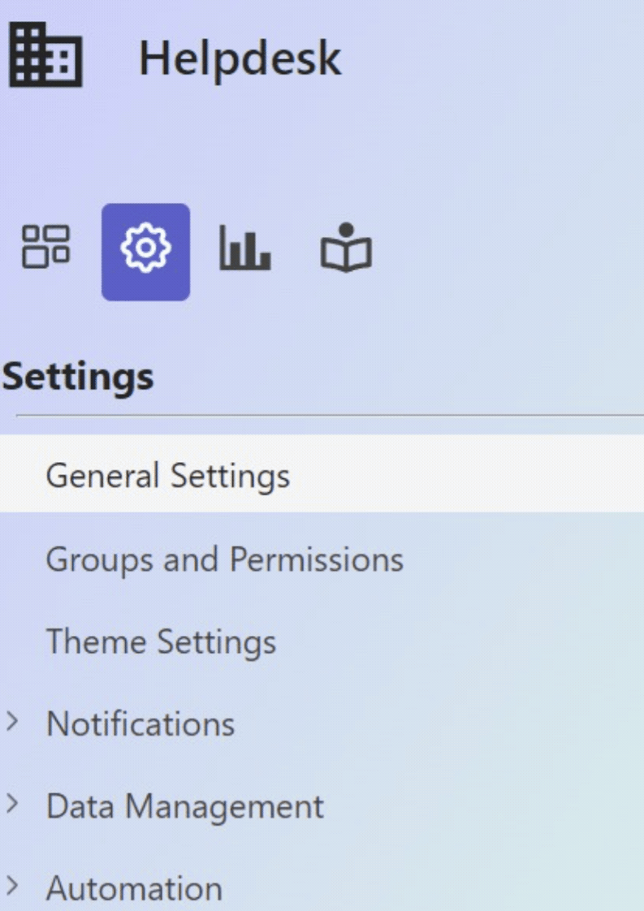Click the empty area of General Settings row
This screenshot has height=911, width=644.
[x=465, y=473]
